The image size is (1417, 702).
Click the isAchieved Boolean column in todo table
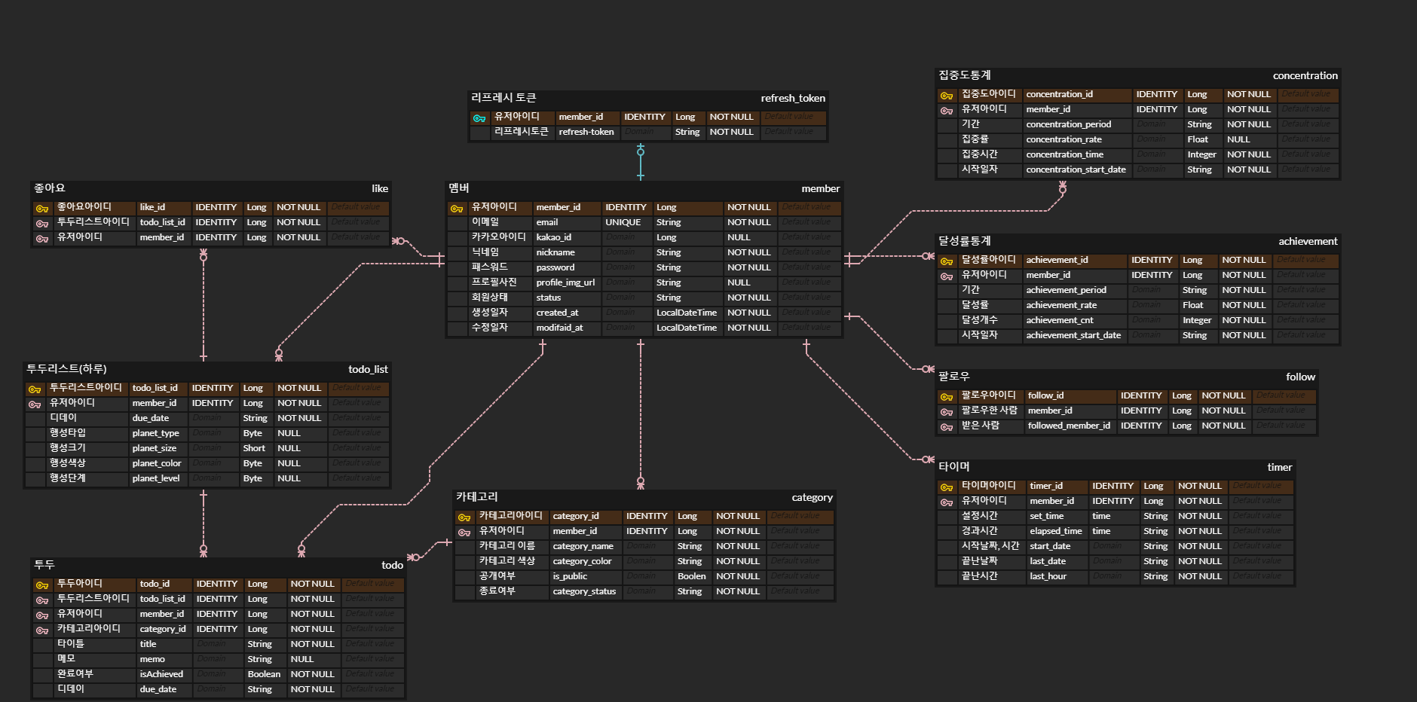coord(264,674)
